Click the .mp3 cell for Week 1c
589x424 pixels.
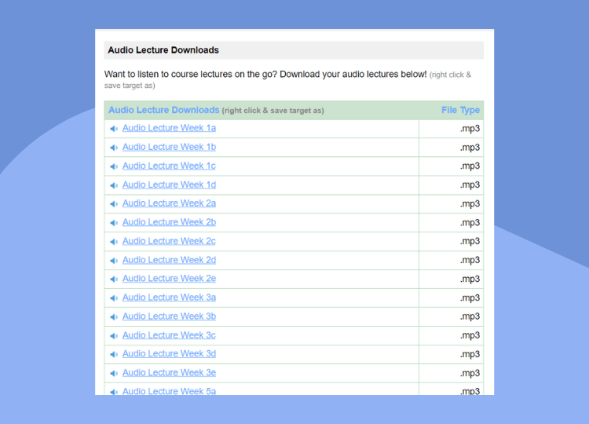click(451, 166)
